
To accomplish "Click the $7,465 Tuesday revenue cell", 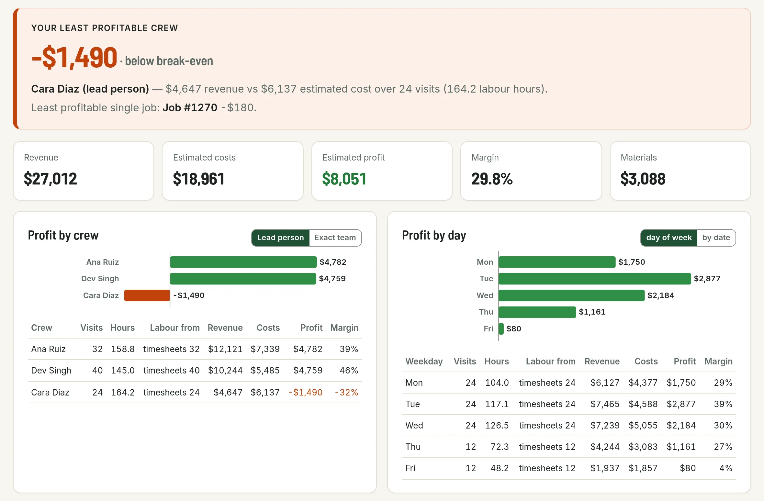I will click(x=605, y=404).
